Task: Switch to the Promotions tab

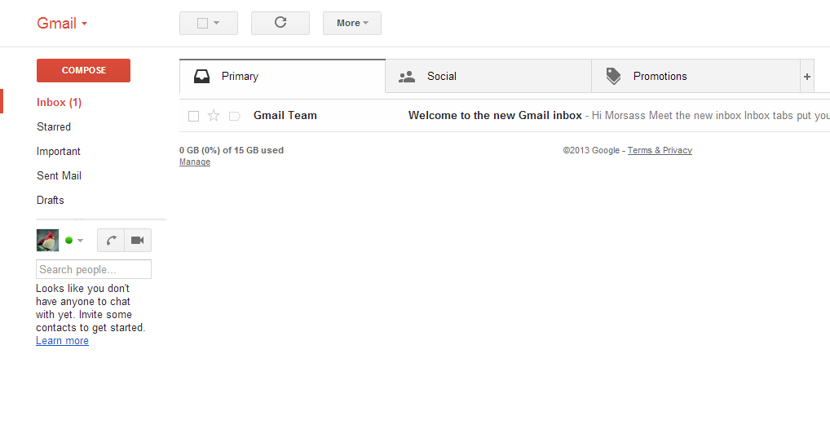Action: coord(695,77)
